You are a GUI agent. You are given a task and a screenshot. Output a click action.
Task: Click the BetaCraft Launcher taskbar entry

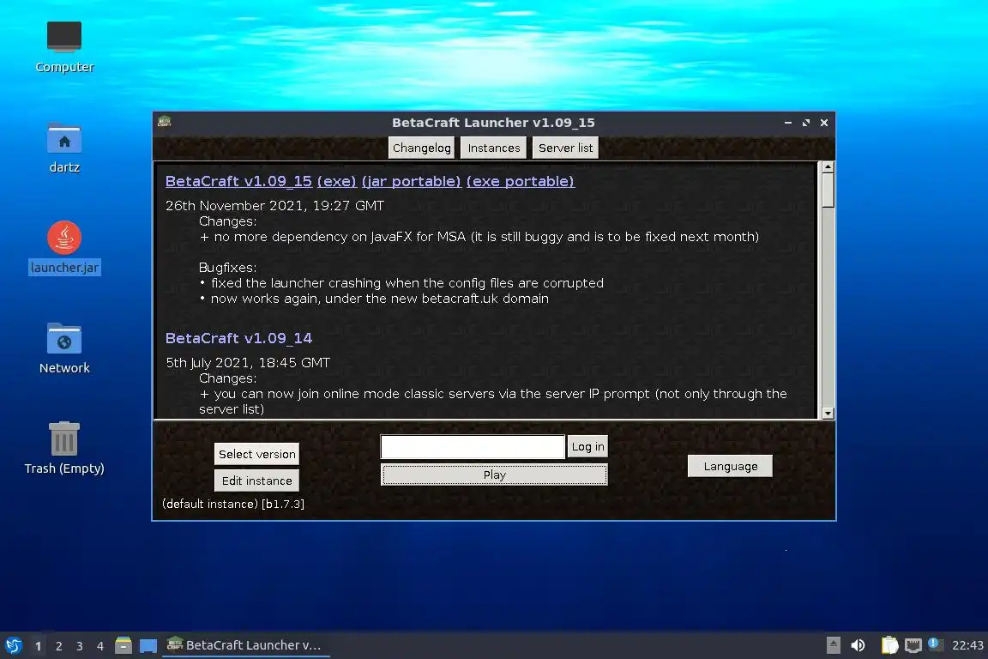pos(246,645)
